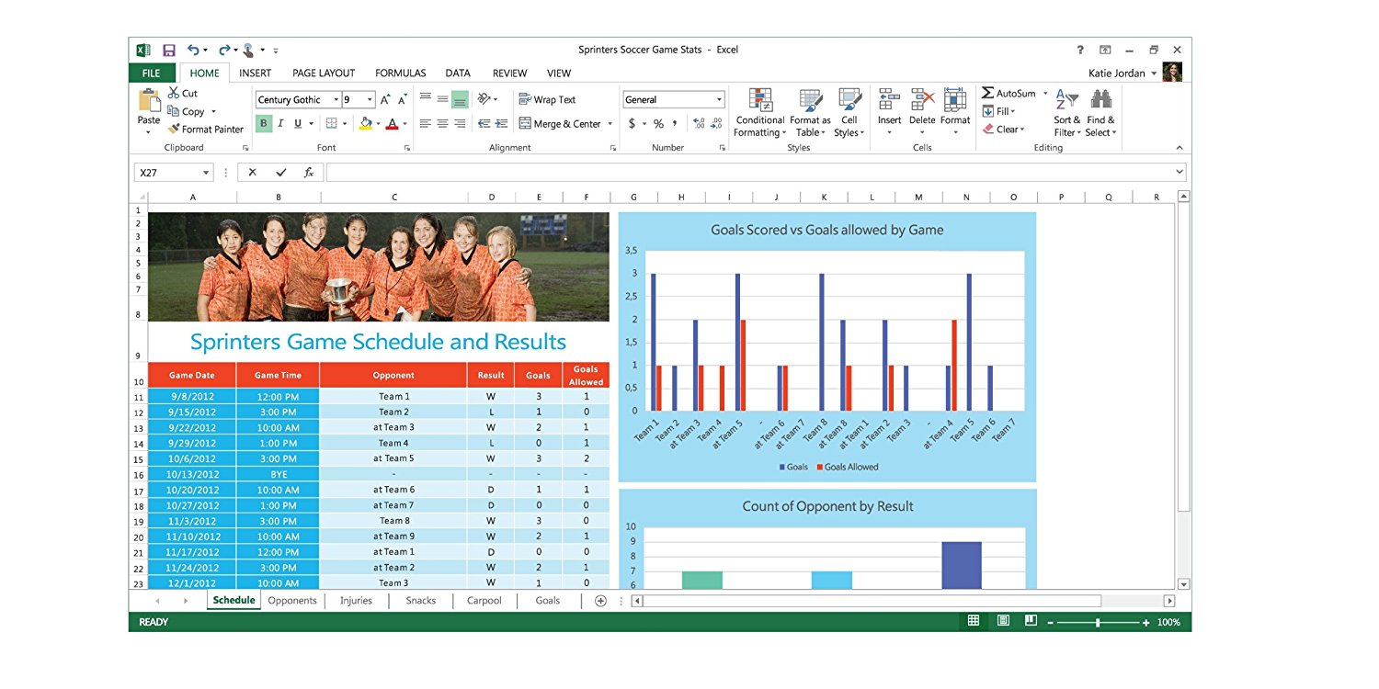
Task: Open the Name Box dropdown arrow
Action: point(205,173)
